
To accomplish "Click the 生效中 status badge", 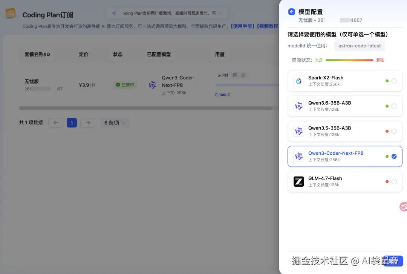I will [x=125, y=85].
